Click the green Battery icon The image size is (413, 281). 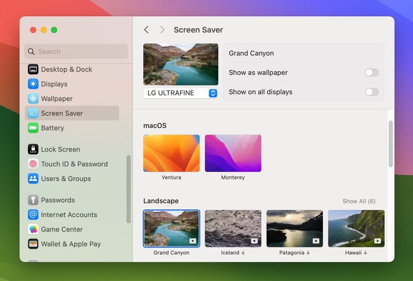[33, 128]
